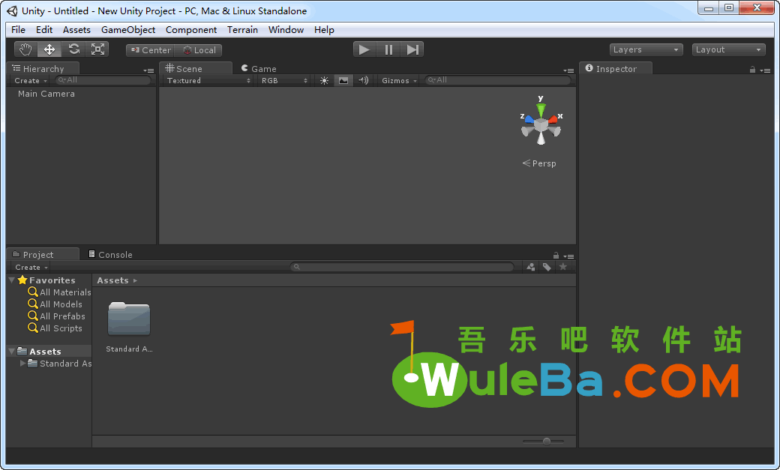The height and width of the screenshot is (470, 780).
Task: Open the Hierarchy panel options menu
Action: 148,70
